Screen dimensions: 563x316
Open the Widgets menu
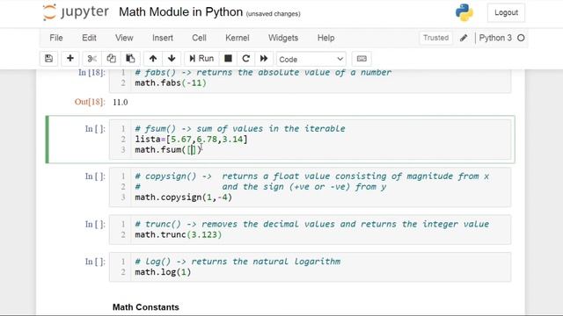click(283, 38)
